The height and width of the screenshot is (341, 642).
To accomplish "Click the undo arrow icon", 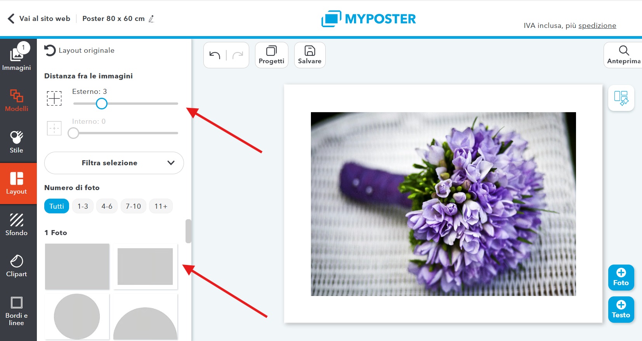I will (215, 55).
